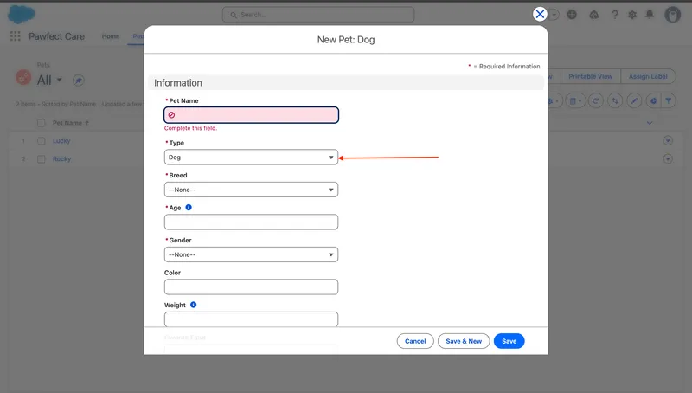Tick the checkbox for Rocky row
Screen dimensions: 692x393
tap(41, 159)
